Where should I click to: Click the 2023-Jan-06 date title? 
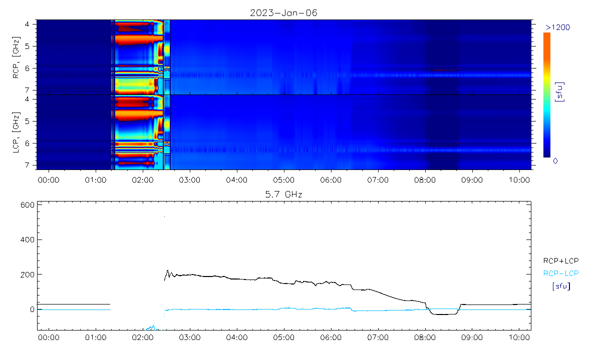283,13
